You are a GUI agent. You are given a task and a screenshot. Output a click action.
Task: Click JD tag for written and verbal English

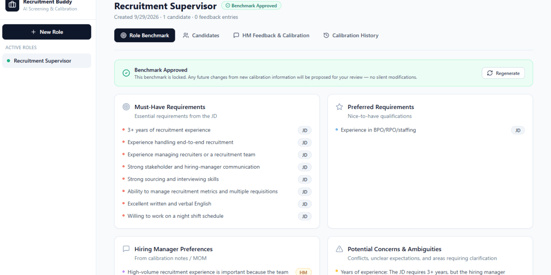pyautogui.click(x=304, y=204)
